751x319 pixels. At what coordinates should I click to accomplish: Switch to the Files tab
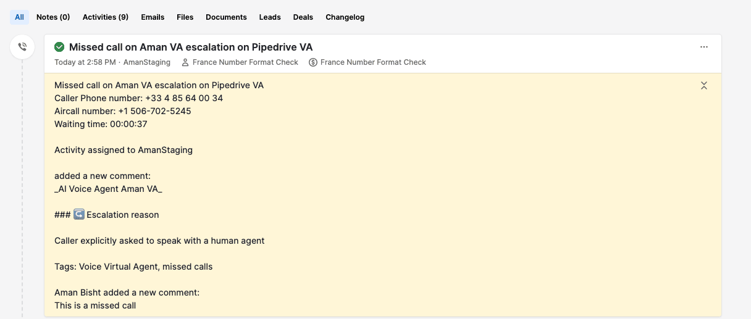pyautogui.click(x=185, y=17)
